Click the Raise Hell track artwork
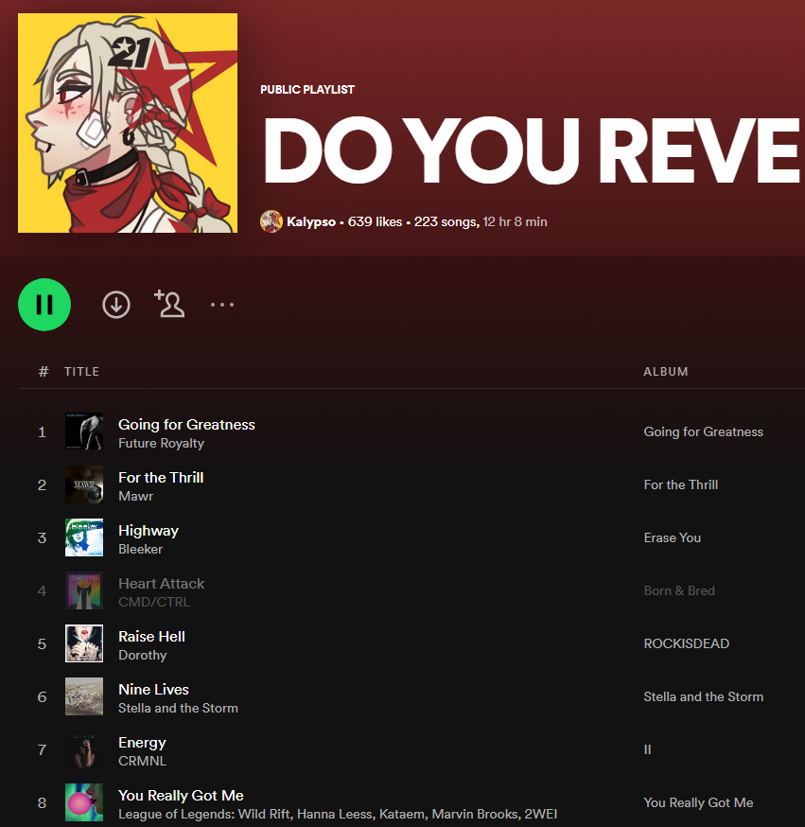The image size is (805, 827). point(84,643)
